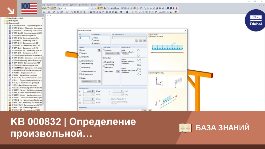Open the Zusatzmodule menu

pyautogui.click(x=84, y=5)
